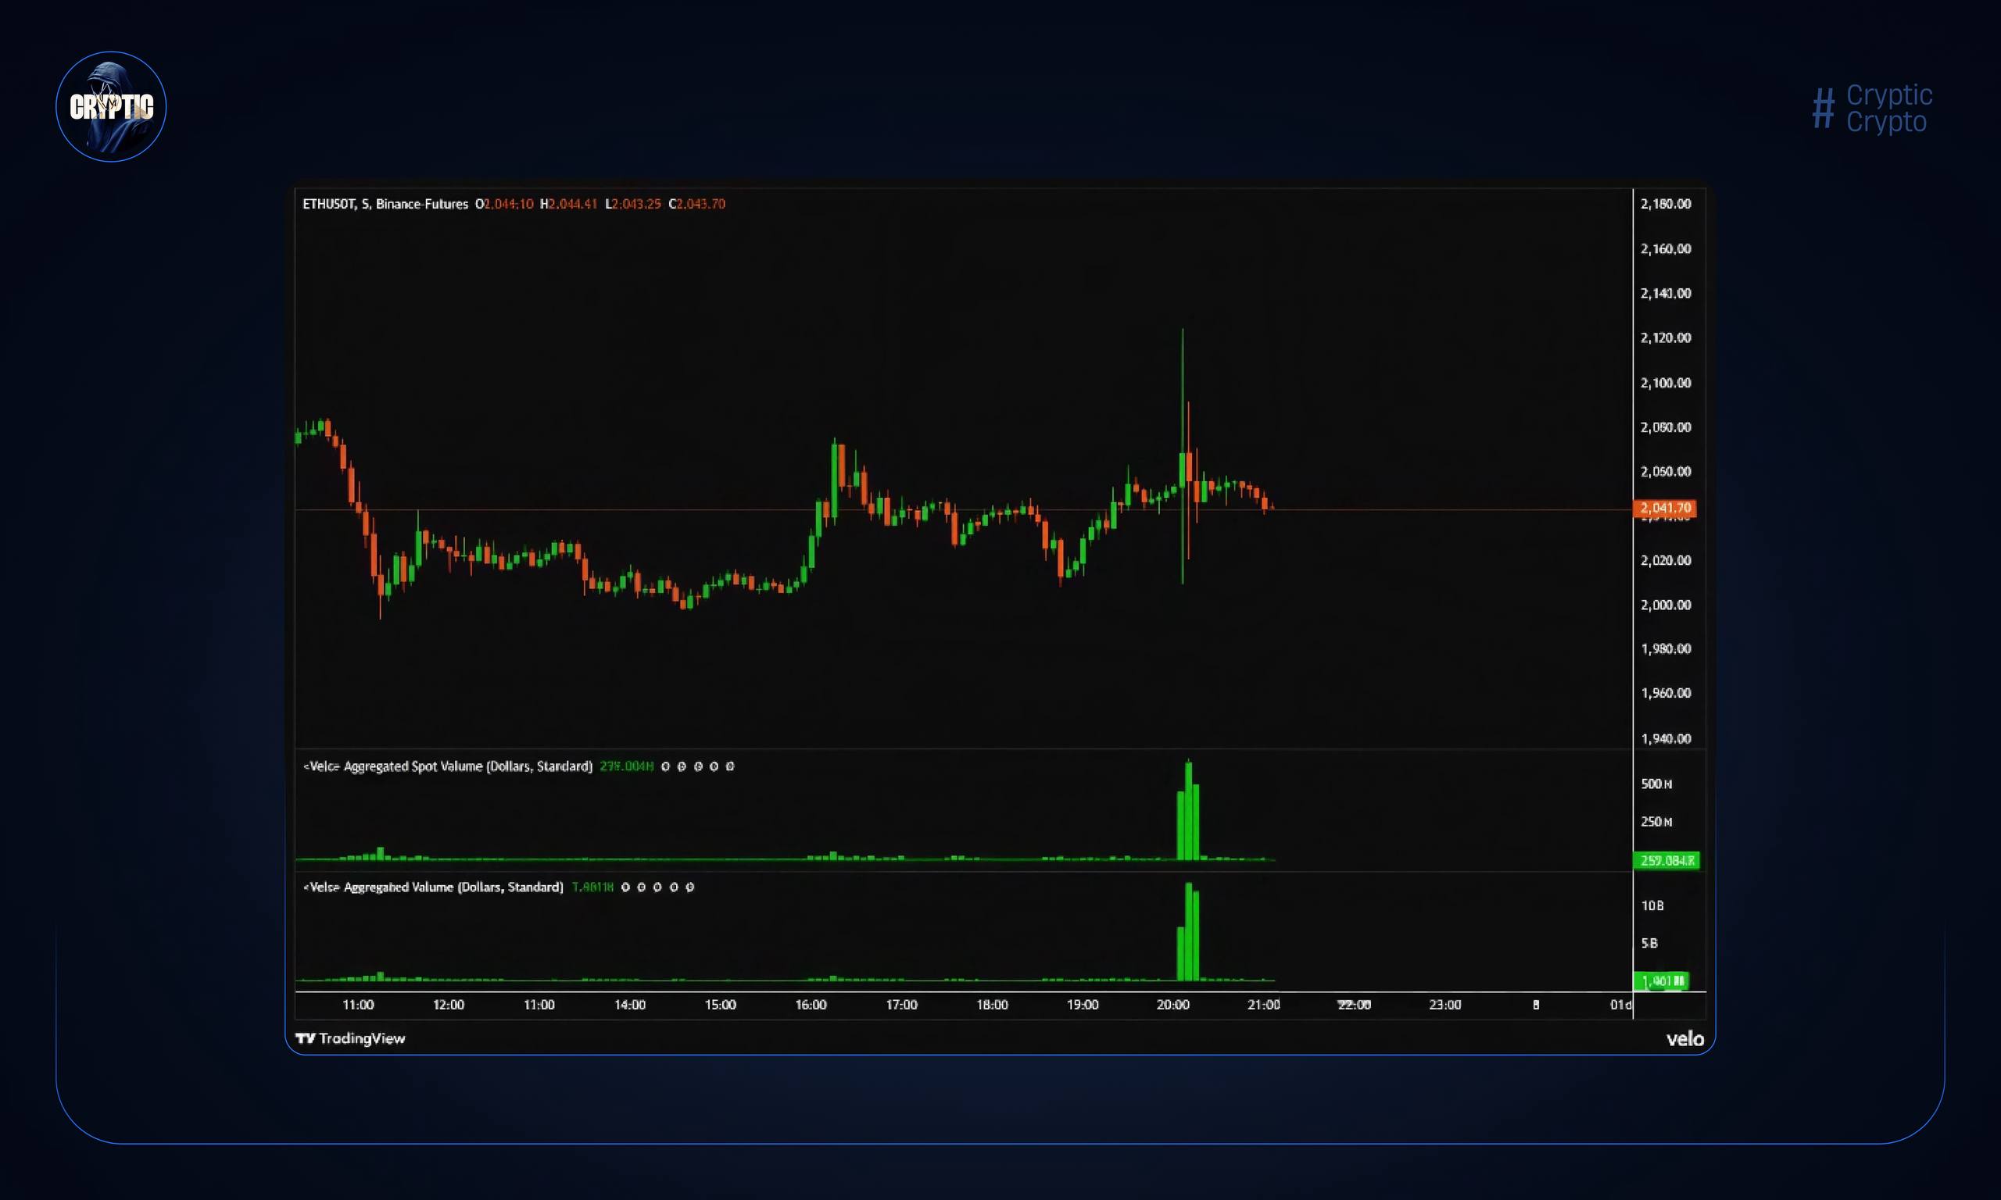Open Aggregated Spot Volume indicator title
Screen dimensions: 2001x1200
(x=447, y=766)
